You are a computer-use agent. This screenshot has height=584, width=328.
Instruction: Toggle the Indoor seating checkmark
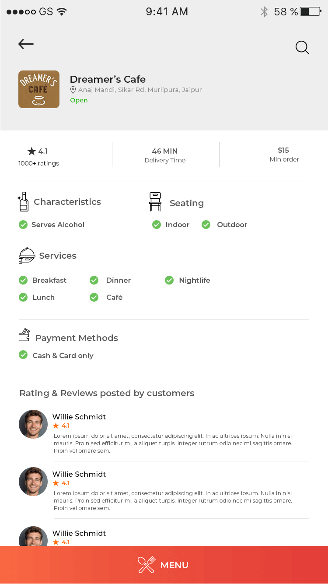click(x=157, y=225)
